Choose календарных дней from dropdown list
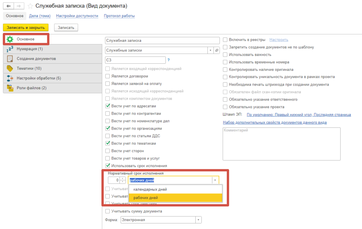The width and height of the screenshot is (362, 229). (150, 189)
